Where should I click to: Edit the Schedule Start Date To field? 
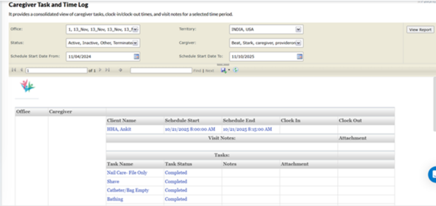point(263,56)
